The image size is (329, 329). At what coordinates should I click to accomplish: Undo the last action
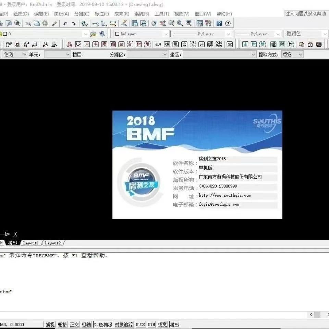tap(65, 24)
